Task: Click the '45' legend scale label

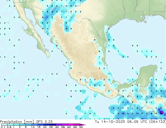Action: coord(75,127)
